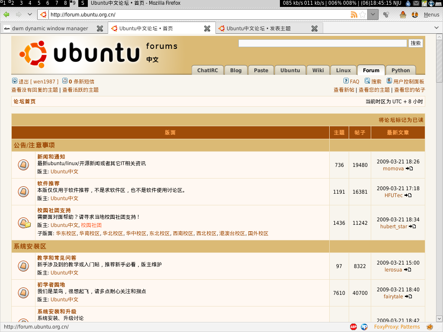This screenshot has height=332, width=443.
Task: Click the Adblock Plus status bar icon
Action: coord(353,327)
